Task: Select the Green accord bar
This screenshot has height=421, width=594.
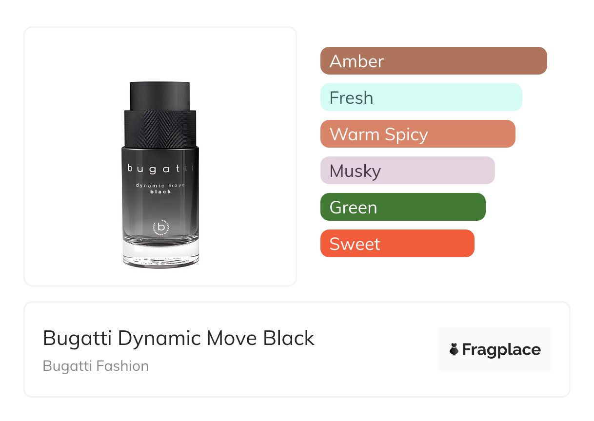Action: (402, 207)
